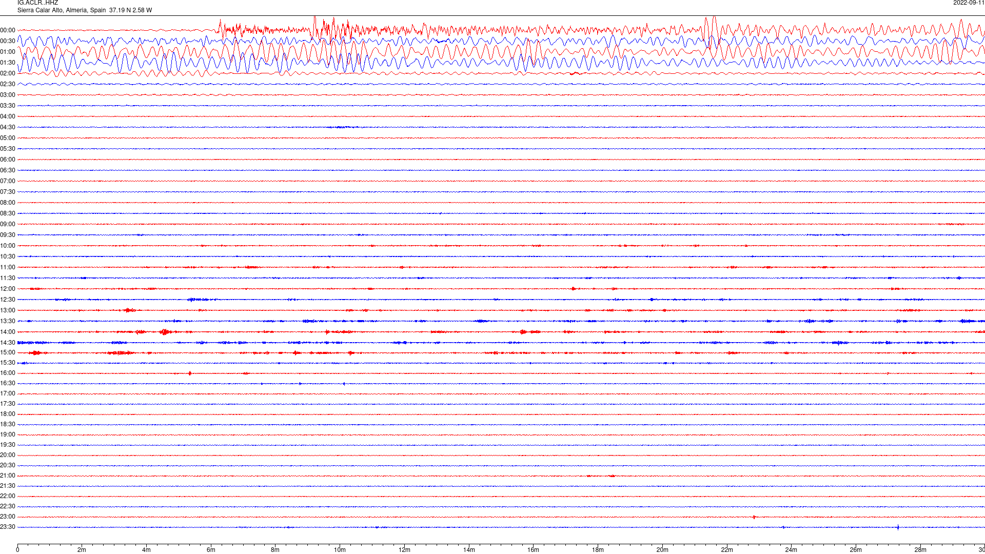Select the 03:00 trace time label
The height and width of the screenshot is (554, 985).
click(8, 95)
